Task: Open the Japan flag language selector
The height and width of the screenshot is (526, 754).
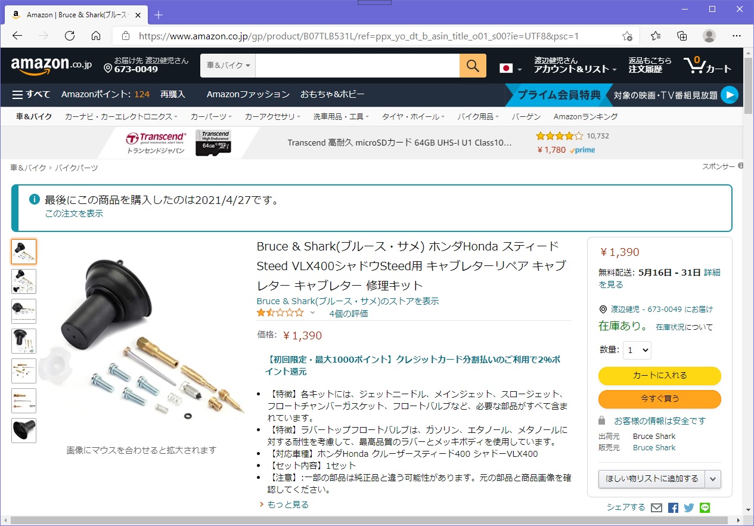Action: point(510,68)
